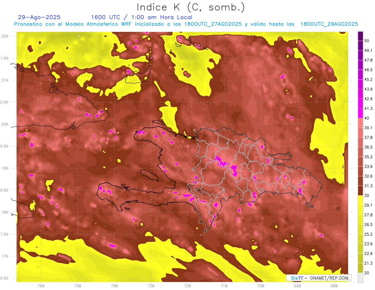Click the legend value '36.5'
Screen dimensions: 375x290
[x=368, y=147]
